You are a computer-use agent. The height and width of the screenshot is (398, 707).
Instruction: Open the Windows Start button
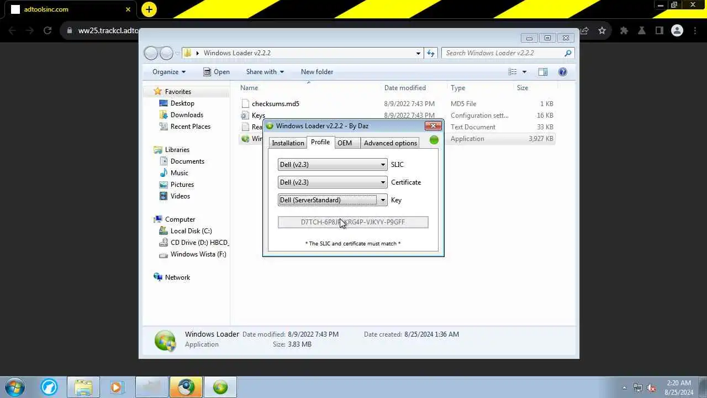14,387
